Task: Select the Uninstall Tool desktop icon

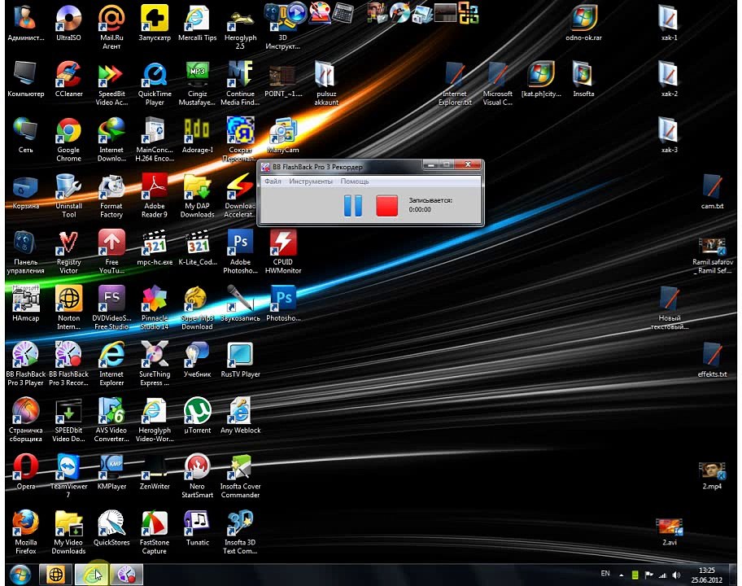Action: point(68,196)
